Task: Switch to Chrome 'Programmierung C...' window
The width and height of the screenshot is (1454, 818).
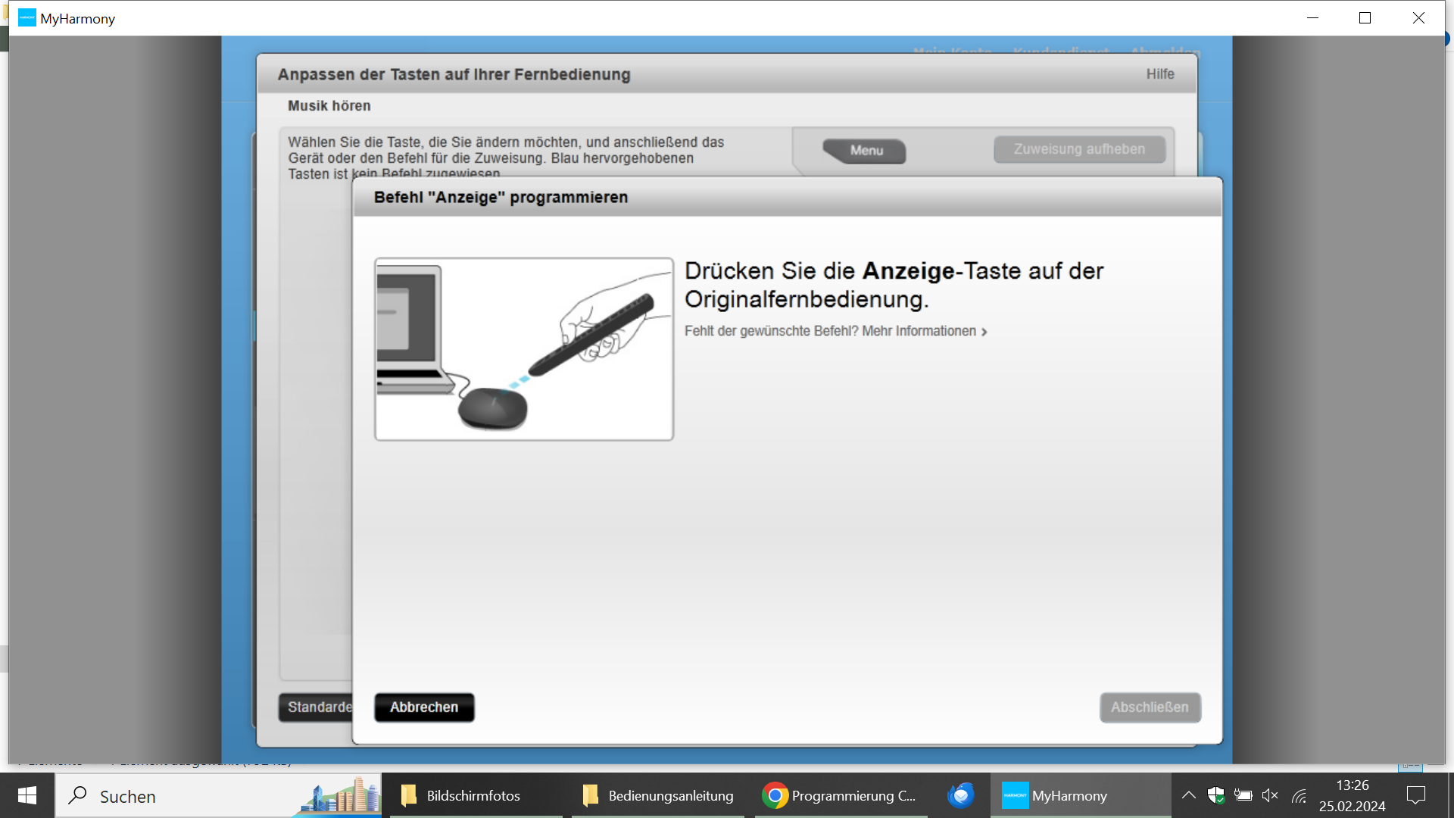Action: tap(839, 795)
